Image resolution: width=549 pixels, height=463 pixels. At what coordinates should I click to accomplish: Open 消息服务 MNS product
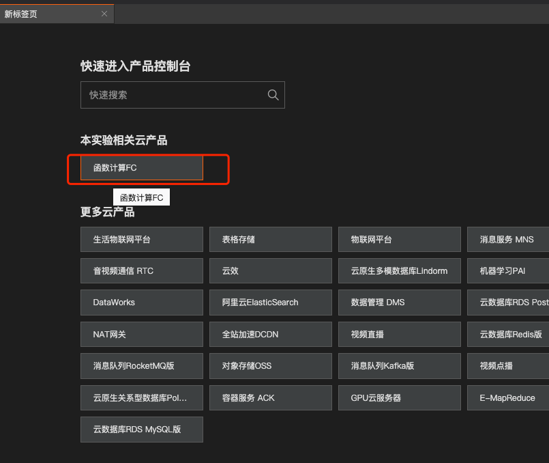[x=508, y=240]
